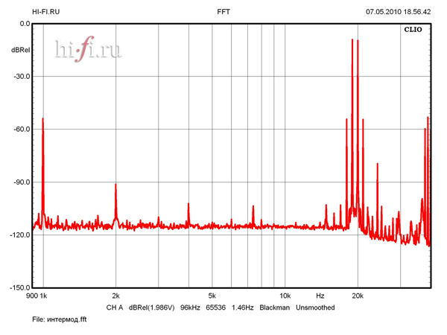Click the Unsmoothed setting text
The image size is (447, 335).
[315, 307]
